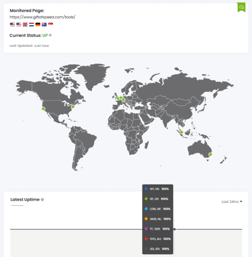
Task: Click the UK flag icon
Action: (25, 25)
